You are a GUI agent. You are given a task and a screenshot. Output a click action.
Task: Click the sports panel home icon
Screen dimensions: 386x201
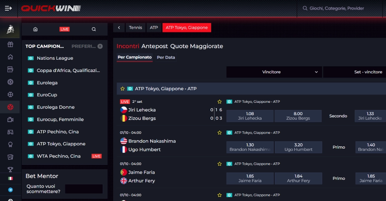tap(36, 29)
